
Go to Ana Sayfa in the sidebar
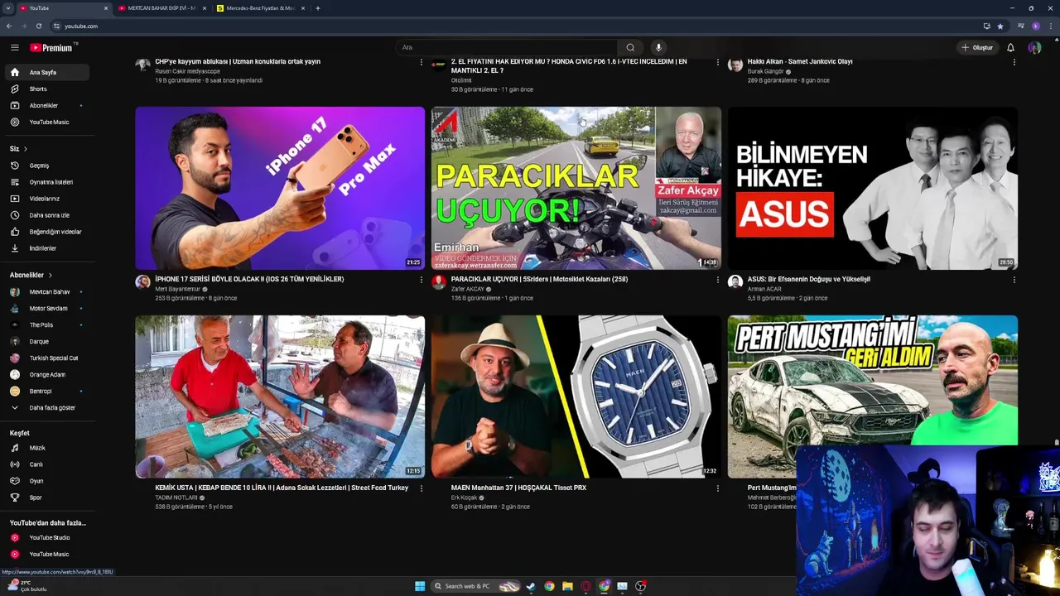pyautogui.click(x=48, y=72)
